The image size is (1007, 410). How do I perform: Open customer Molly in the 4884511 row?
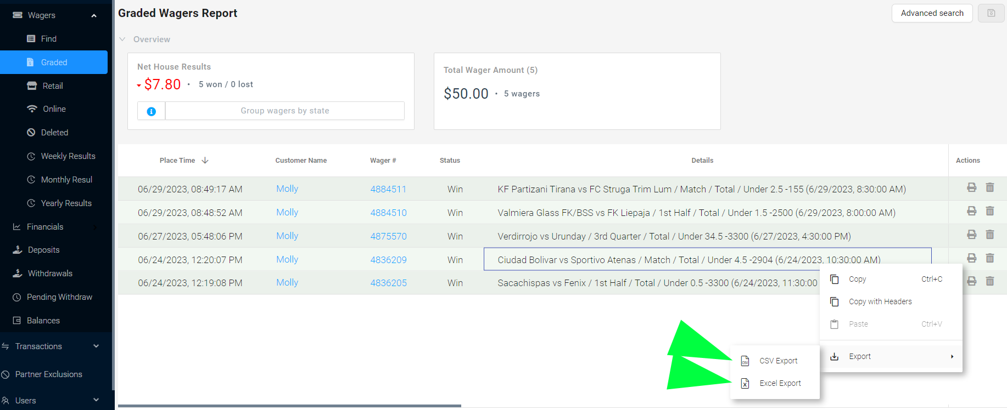point(287,189)
